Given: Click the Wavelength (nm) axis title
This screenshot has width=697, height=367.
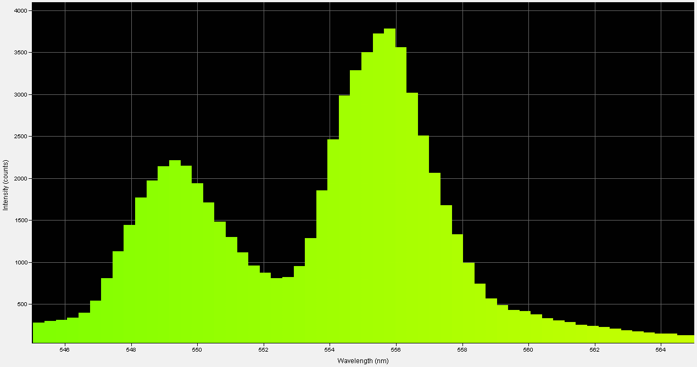Looking at the screenshot, I should coord(363,360).
